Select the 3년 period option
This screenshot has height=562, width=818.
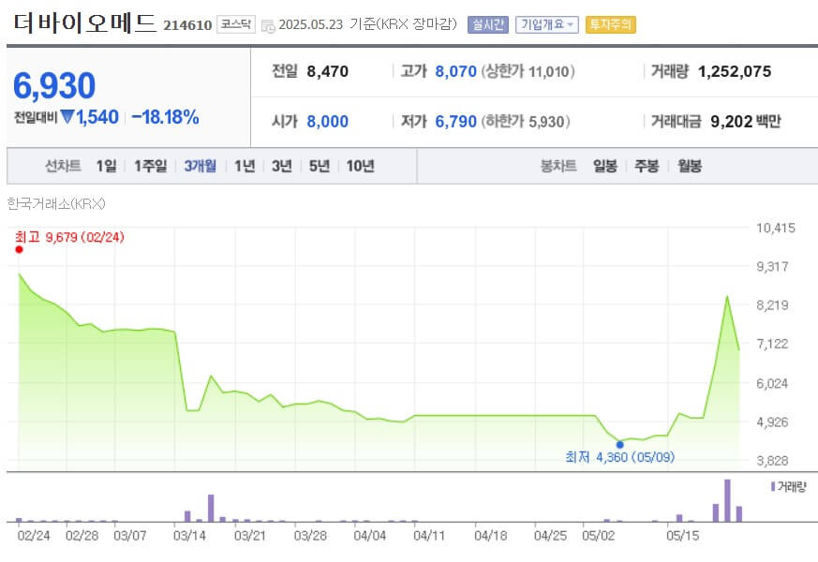pos(278,165)
